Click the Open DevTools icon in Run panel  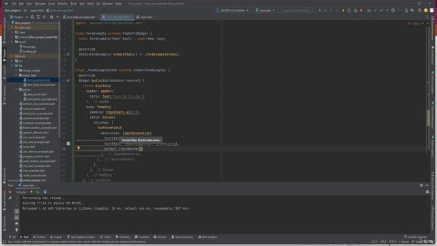(x=45, y=192)
